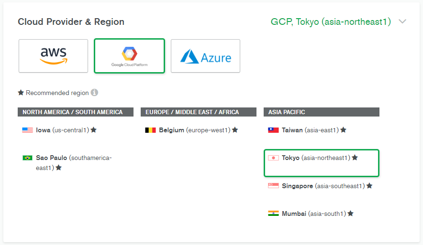Screen dimensions: 423x245
Task: Click the recommended star next to Singapore
Action: pyautogui.click(x=369, y=185)
